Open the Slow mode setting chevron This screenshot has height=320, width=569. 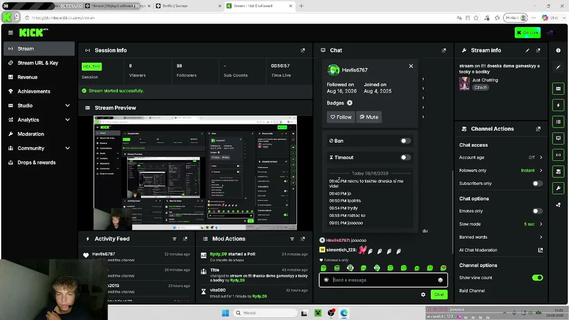click(x=541, y=224)
